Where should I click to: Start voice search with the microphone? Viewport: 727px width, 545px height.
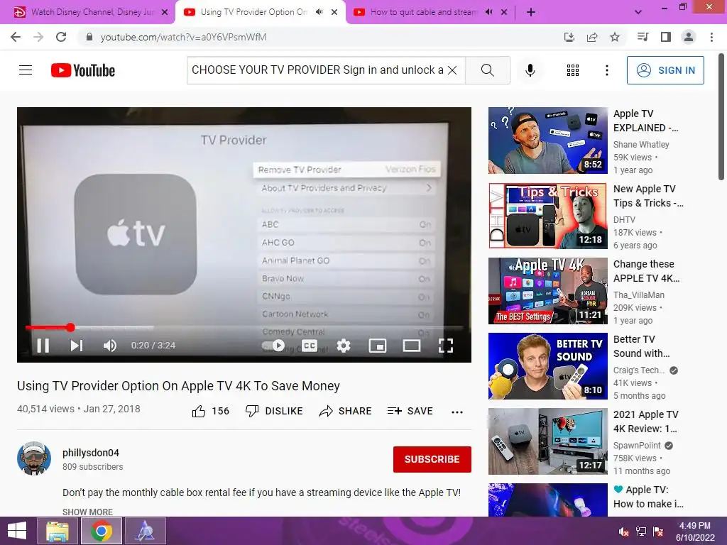(530, 70)
